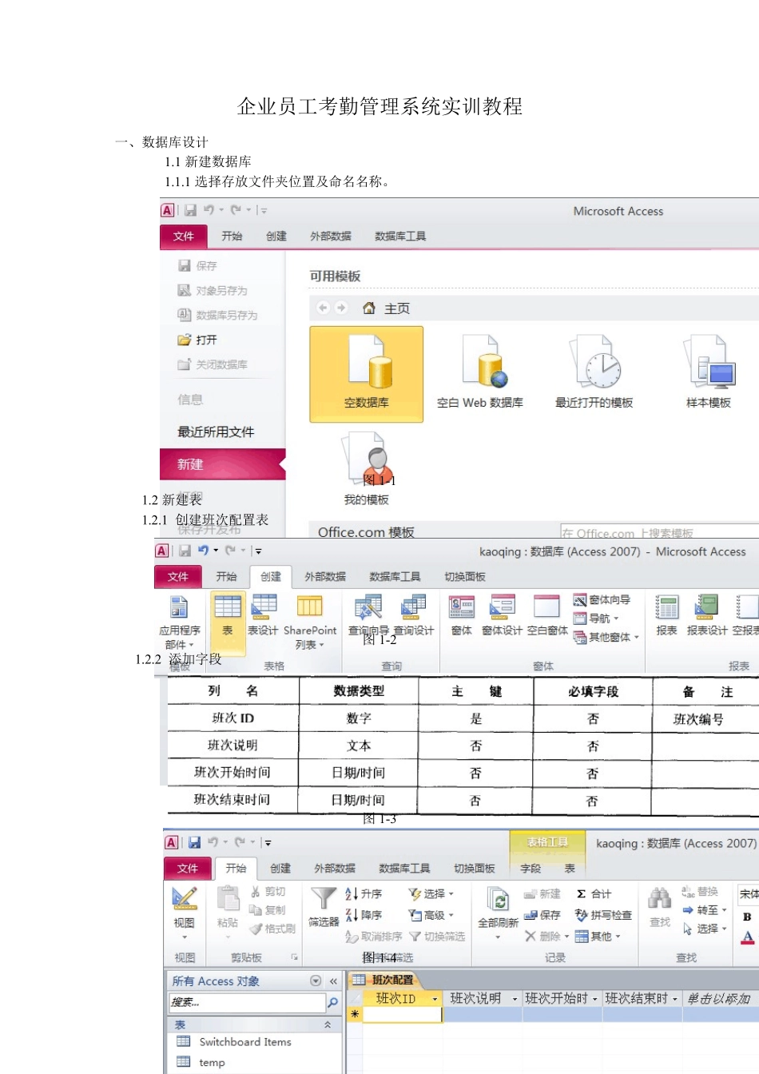Select 信息 in the File menu
Image resolution: width=759 pixels, height=1074 pixels.
(190, 399)
